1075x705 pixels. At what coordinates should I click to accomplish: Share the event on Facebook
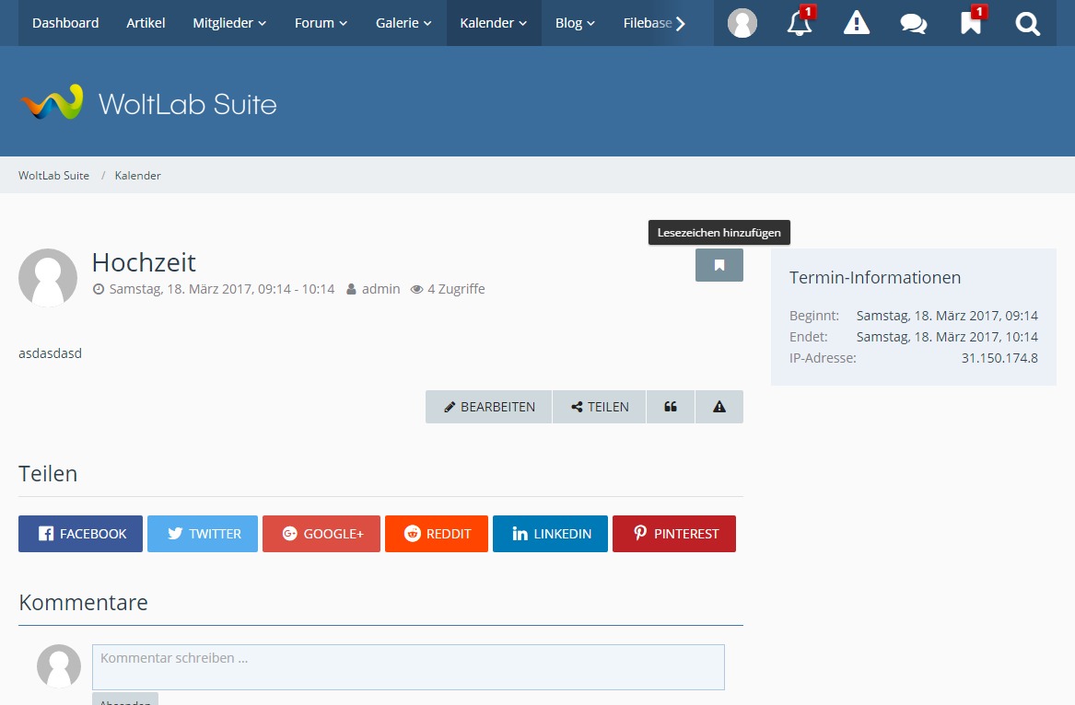[81, 534]
